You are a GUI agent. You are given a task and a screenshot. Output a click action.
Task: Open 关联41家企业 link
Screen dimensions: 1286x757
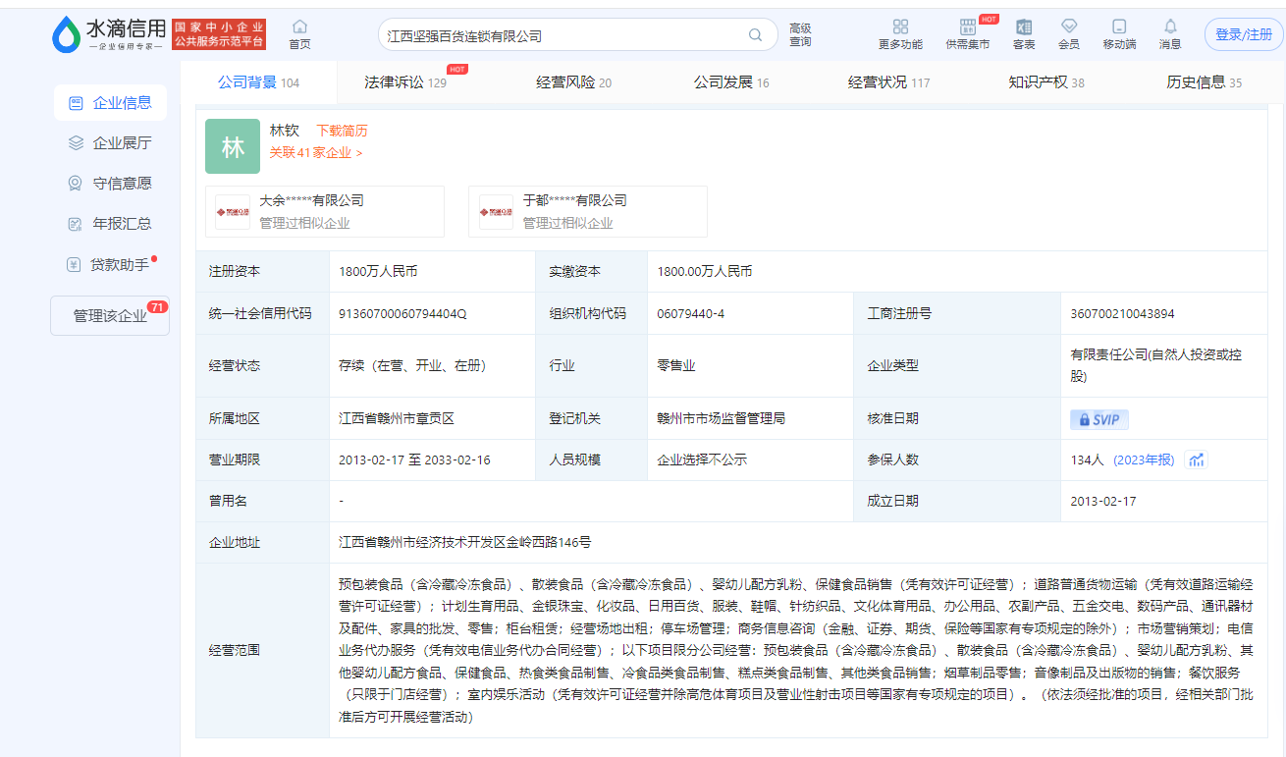click(315, 153)
